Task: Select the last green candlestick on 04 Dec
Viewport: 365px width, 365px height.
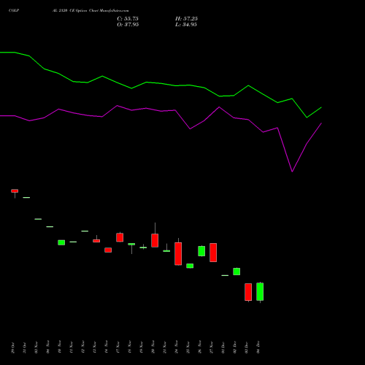Action: click(x=260, y=292)
